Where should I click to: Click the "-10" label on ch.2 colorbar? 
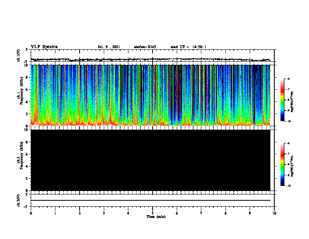pyautogui.click(x=288, y=186)
